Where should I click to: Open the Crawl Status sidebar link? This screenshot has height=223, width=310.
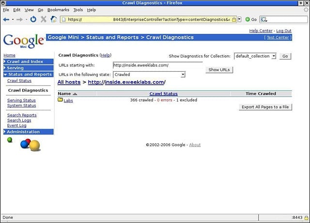pyautogui.click(x=19, y=81)
